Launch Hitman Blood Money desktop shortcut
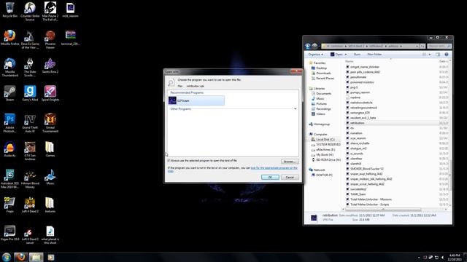The height and width of the screenshot is (262, 467). pos(30,178)
